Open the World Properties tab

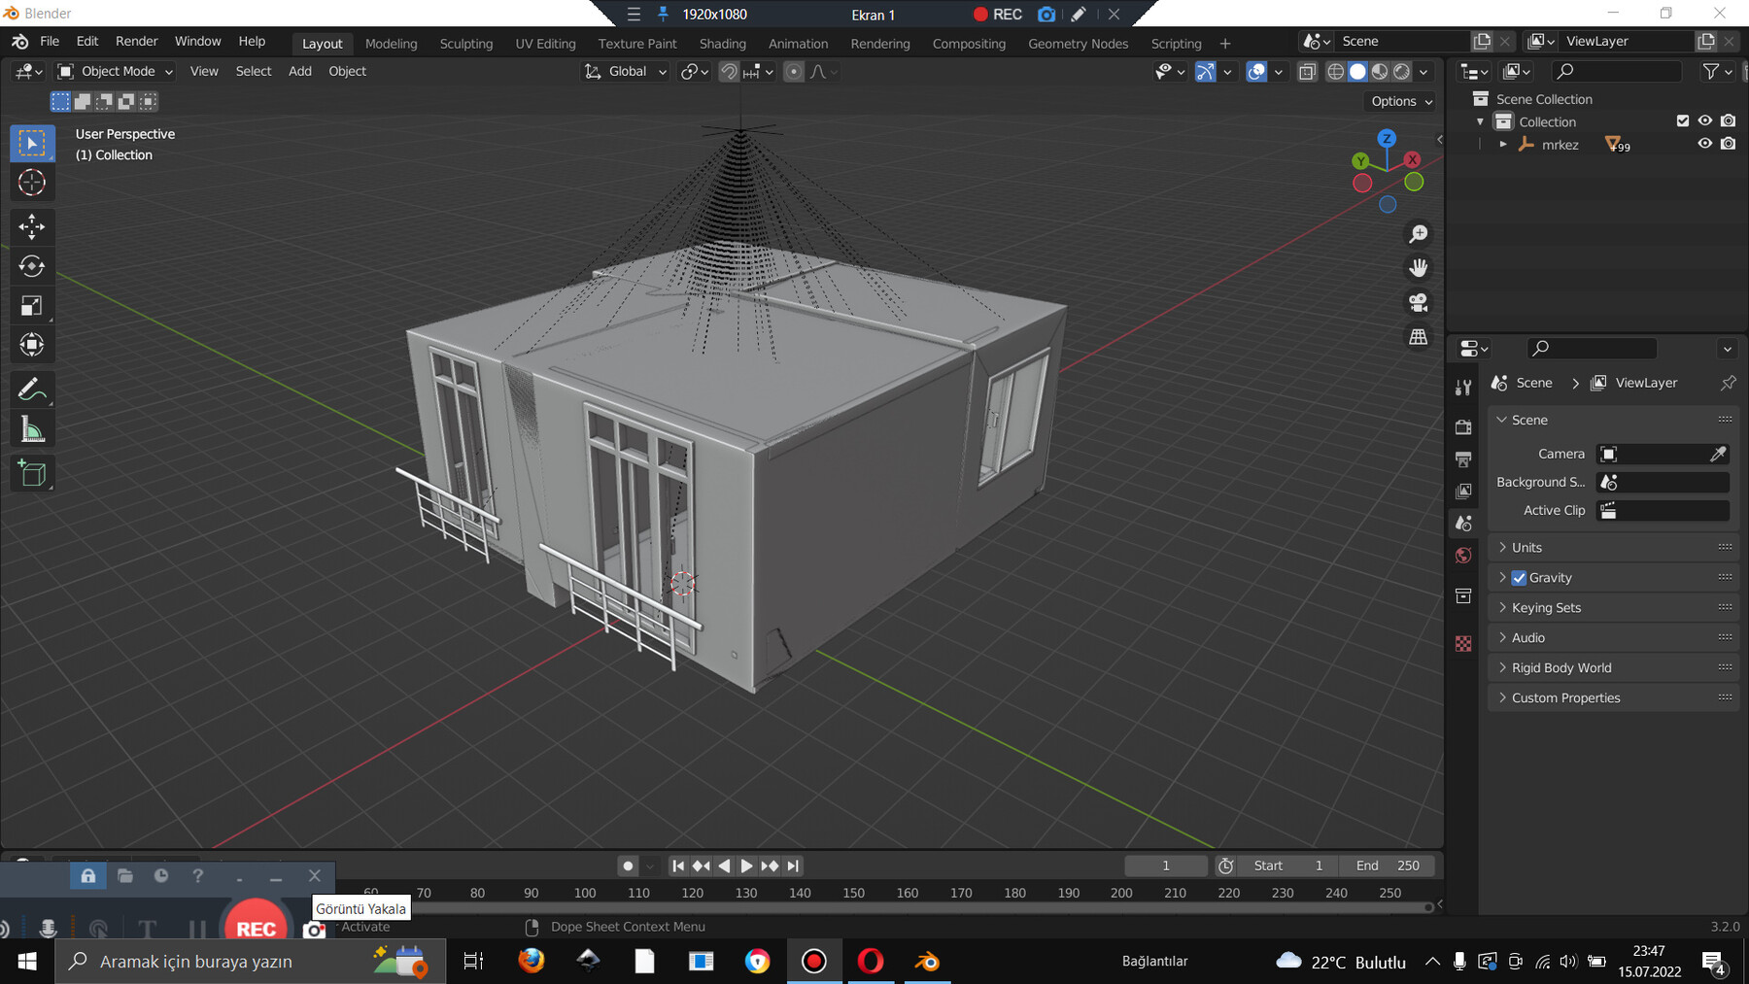click(x=1463, y=555)
